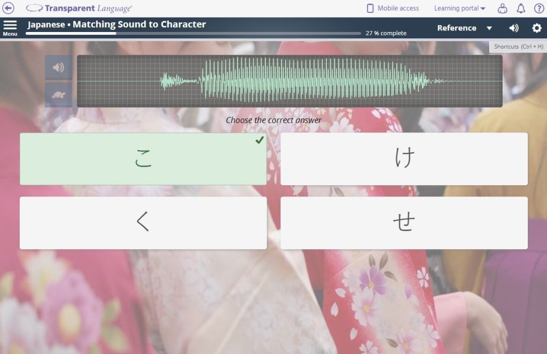Pick the く answer card
Image resolution: width=547 pixels, height=354 pixels.
[x=143, y=223]
